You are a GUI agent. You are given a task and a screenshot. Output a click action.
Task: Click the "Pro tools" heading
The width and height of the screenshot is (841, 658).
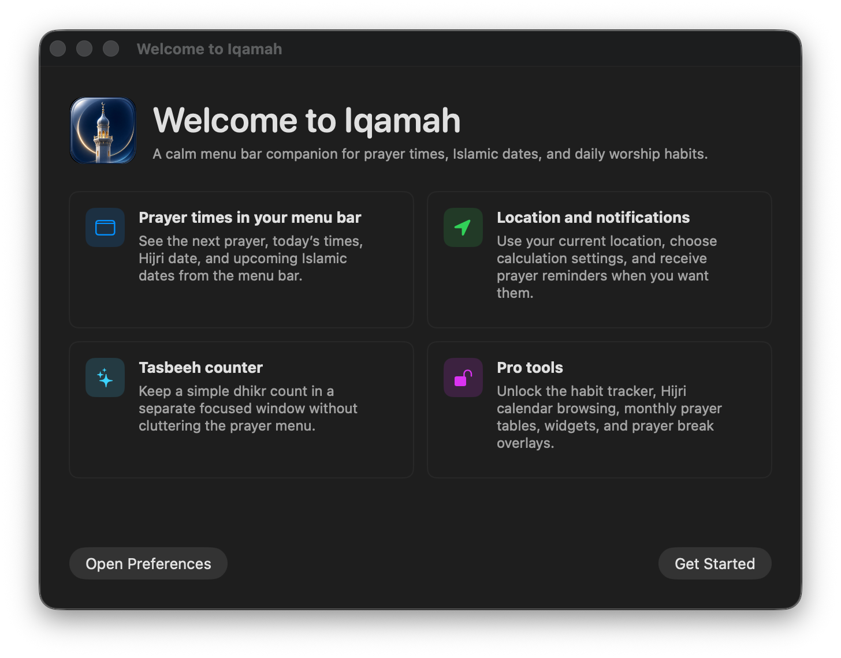530,368
